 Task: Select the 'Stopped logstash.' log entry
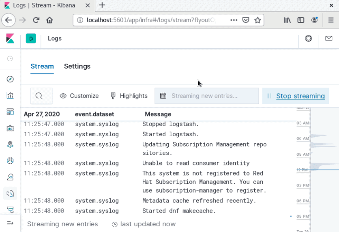[x=159, y=124]
